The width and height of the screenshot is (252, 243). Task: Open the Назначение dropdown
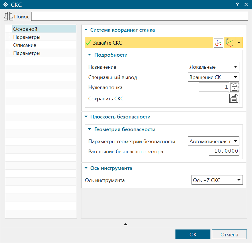tap(214, 67)
